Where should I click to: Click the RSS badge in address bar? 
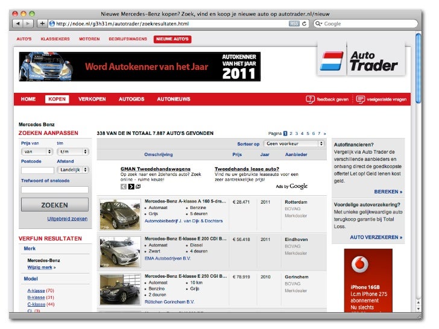[294, 23]
